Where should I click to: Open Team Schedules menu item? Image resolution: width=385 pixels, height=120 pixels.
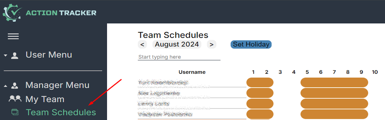[x=61, y=112]
